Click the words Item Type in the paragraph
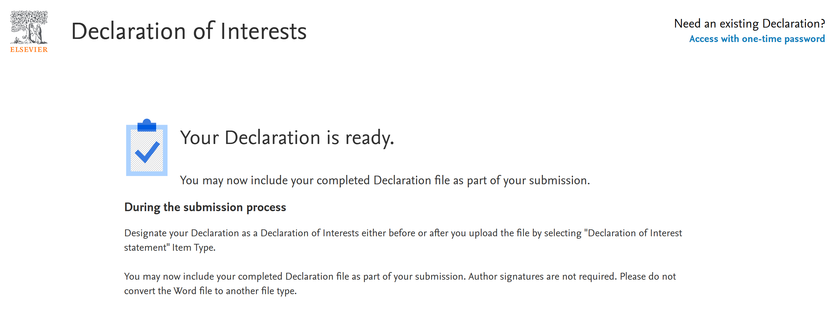 (193, 248)
